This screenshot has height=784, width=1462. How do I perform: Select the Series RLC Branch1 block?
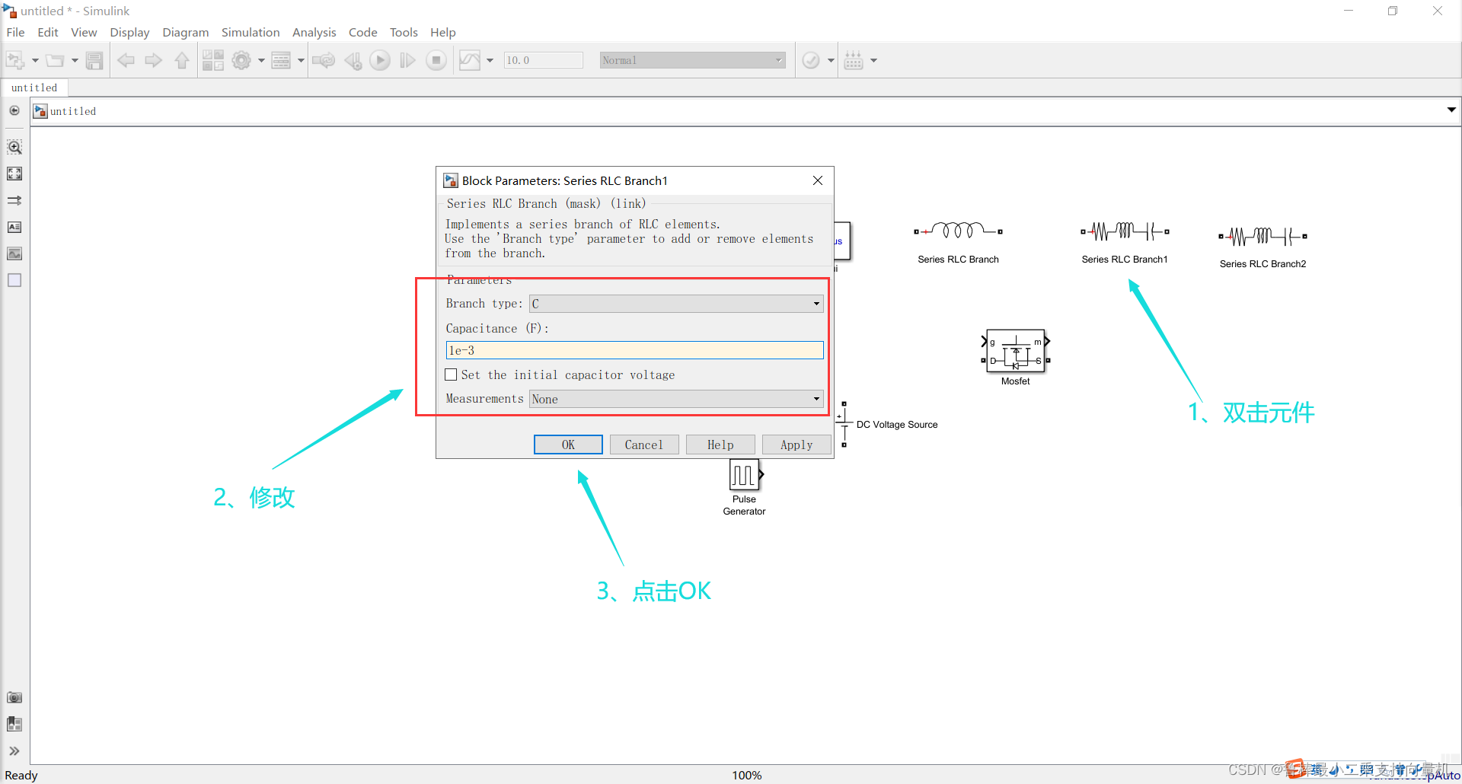click(1125, 231)
